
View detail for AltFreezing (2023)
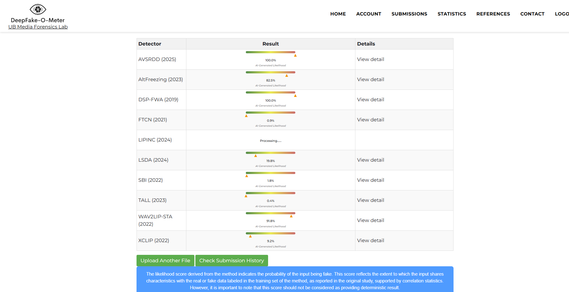370,80
